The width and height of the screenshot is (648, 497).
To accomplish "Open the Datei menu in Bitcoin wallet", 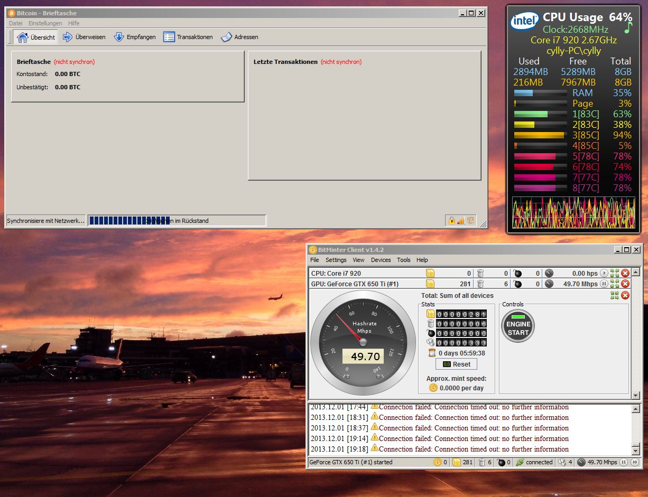I will 16,23.
